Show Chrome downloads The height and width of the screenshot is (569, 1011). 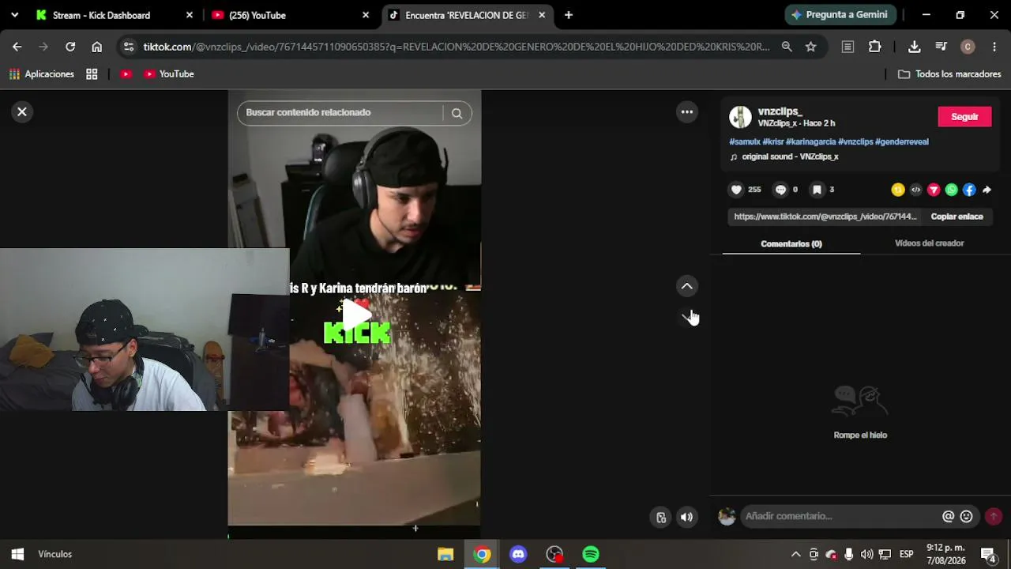click(x=915, y=47)
